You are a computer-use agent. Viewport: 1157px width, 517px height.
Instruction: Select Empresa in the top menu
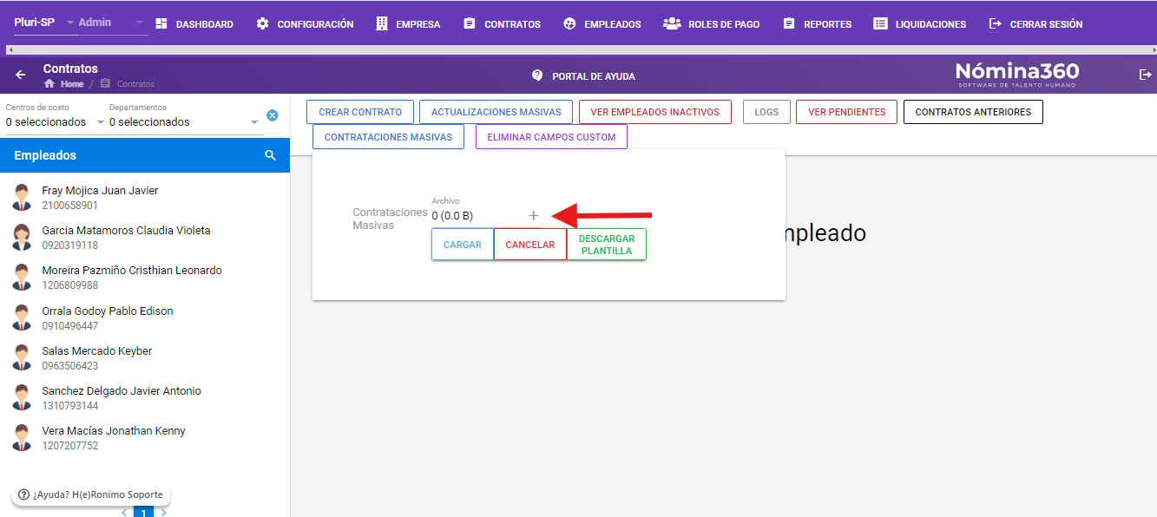[408, 24]
